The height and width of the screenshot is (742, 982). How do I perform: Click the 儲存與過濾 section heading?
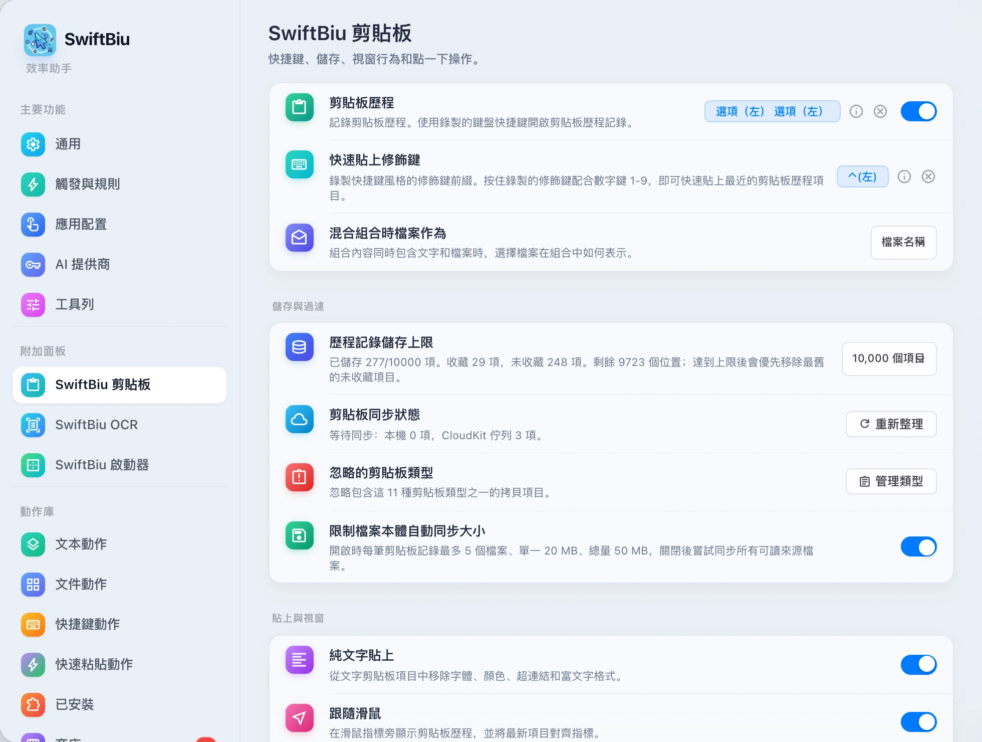(x=298, y=306)
